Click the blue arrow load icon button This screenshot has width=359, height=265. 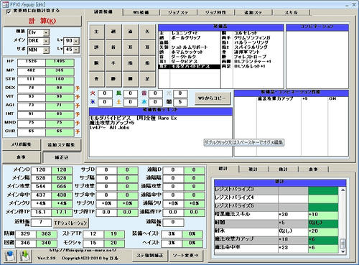click(x=10, y=256)
